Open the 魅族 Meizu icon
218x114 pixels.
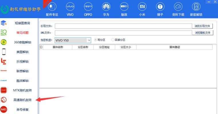click(x=124, y=7)
